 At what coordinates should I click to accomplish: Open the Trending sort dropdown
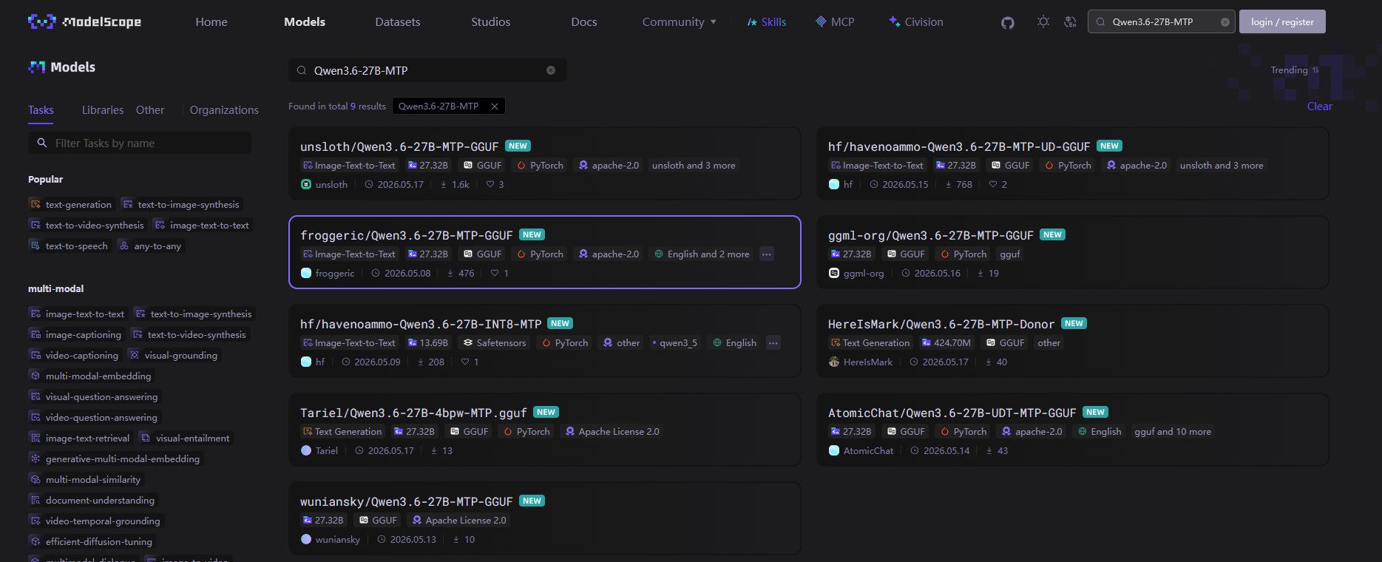(1295, 70)
